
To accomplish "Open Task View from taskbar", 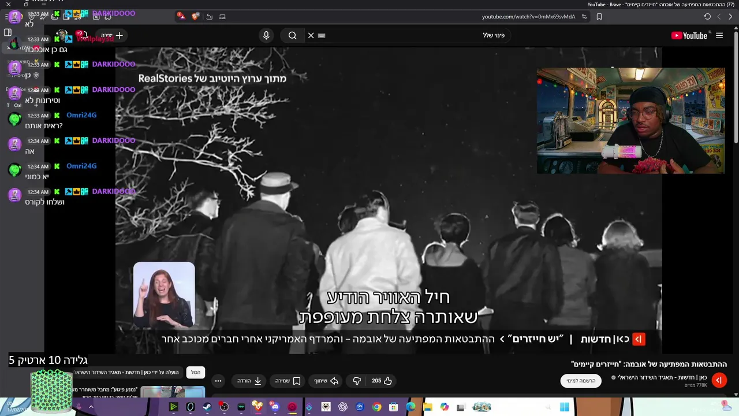I will 460,407.
